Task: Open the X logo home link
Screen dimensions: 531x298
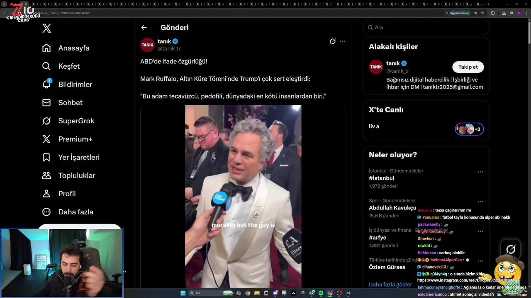Action: tap(47, 28)
